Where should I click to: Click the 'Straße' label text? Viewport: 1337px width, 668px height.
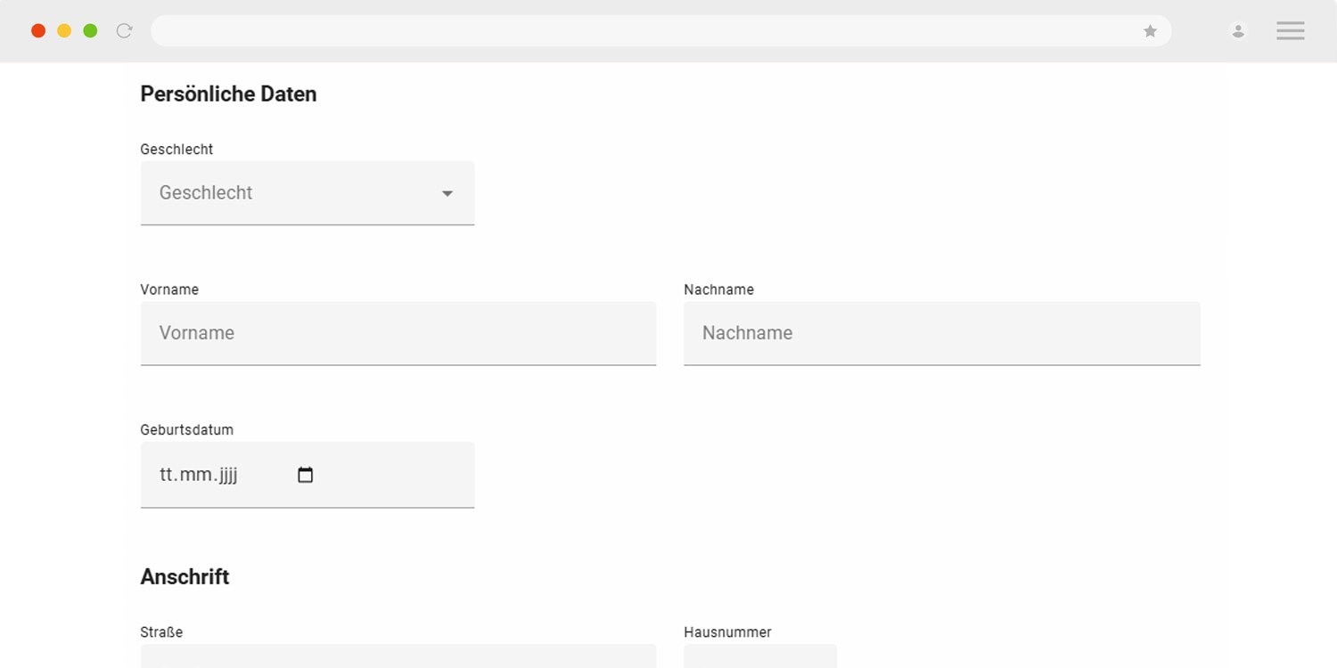click(x=161, y=632)
